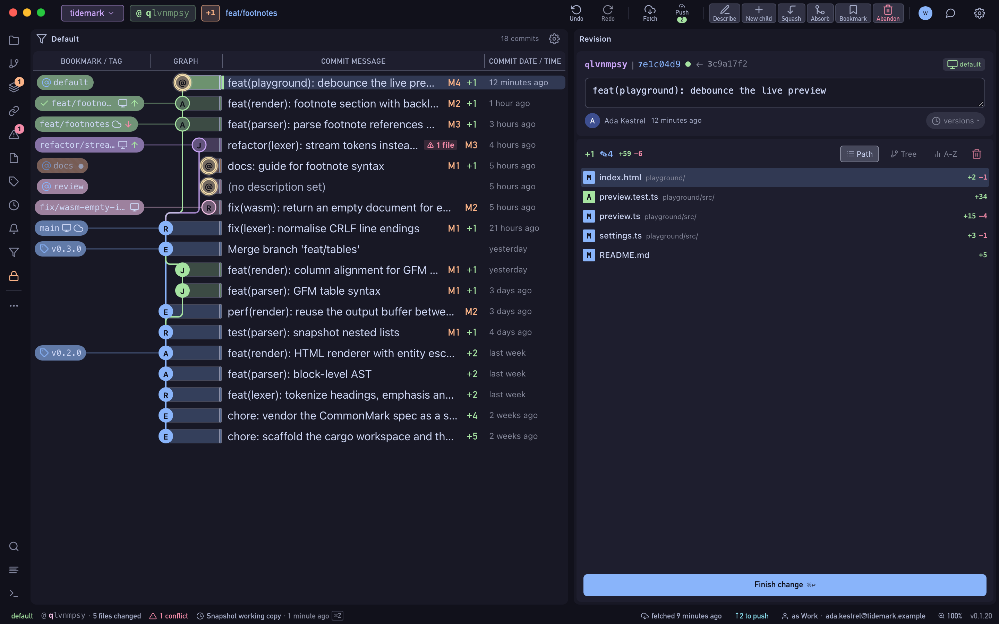Open the branches icon in sidebar
This screenshot has height=624, width=999.
coord(14,63)
